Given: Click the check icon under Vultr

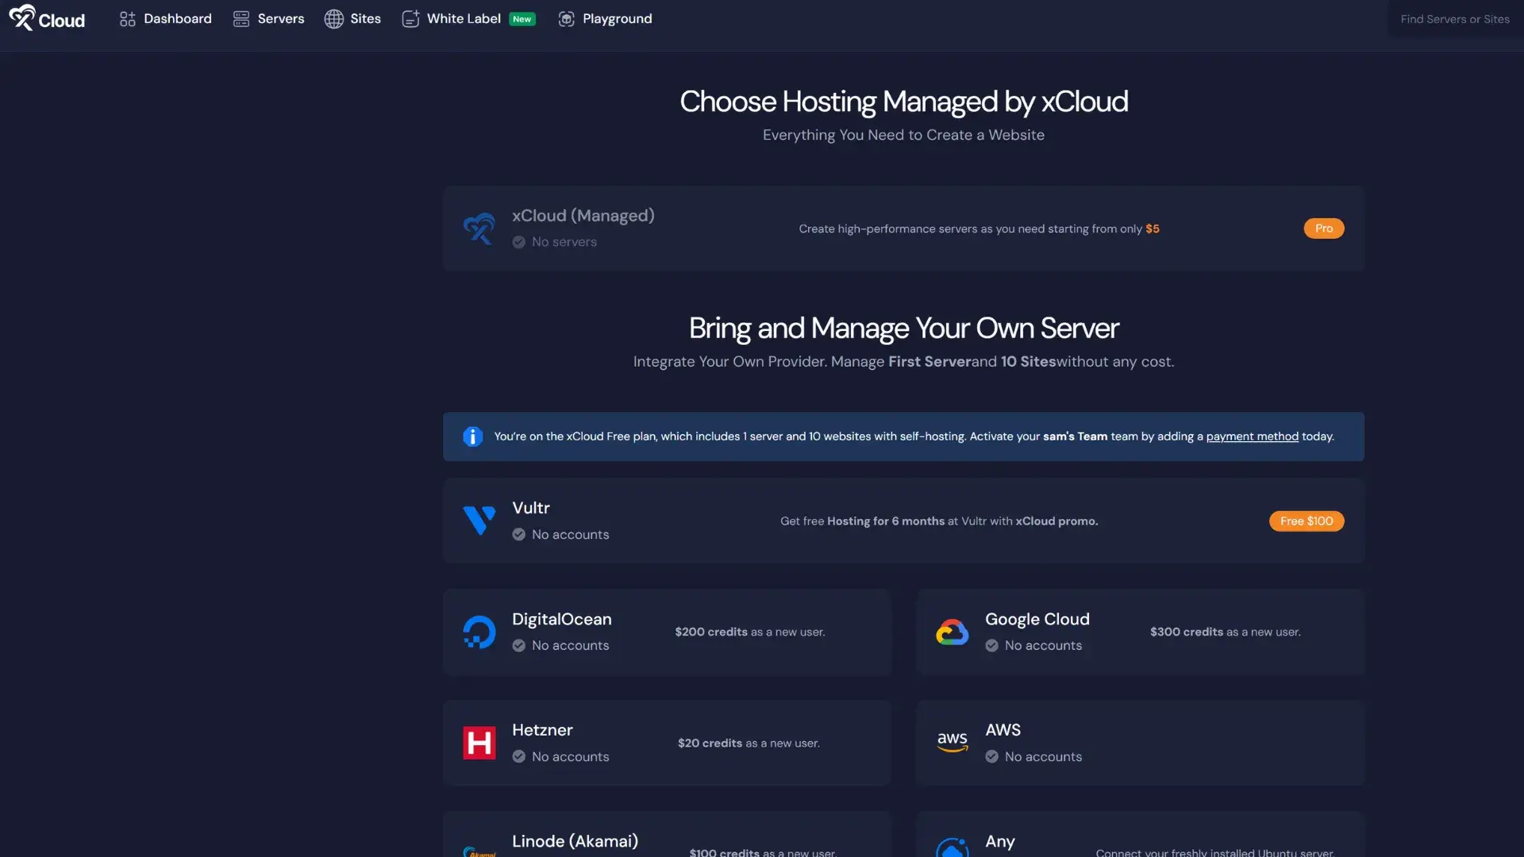Looking at the screenshot, I should (x=519, y=535).
